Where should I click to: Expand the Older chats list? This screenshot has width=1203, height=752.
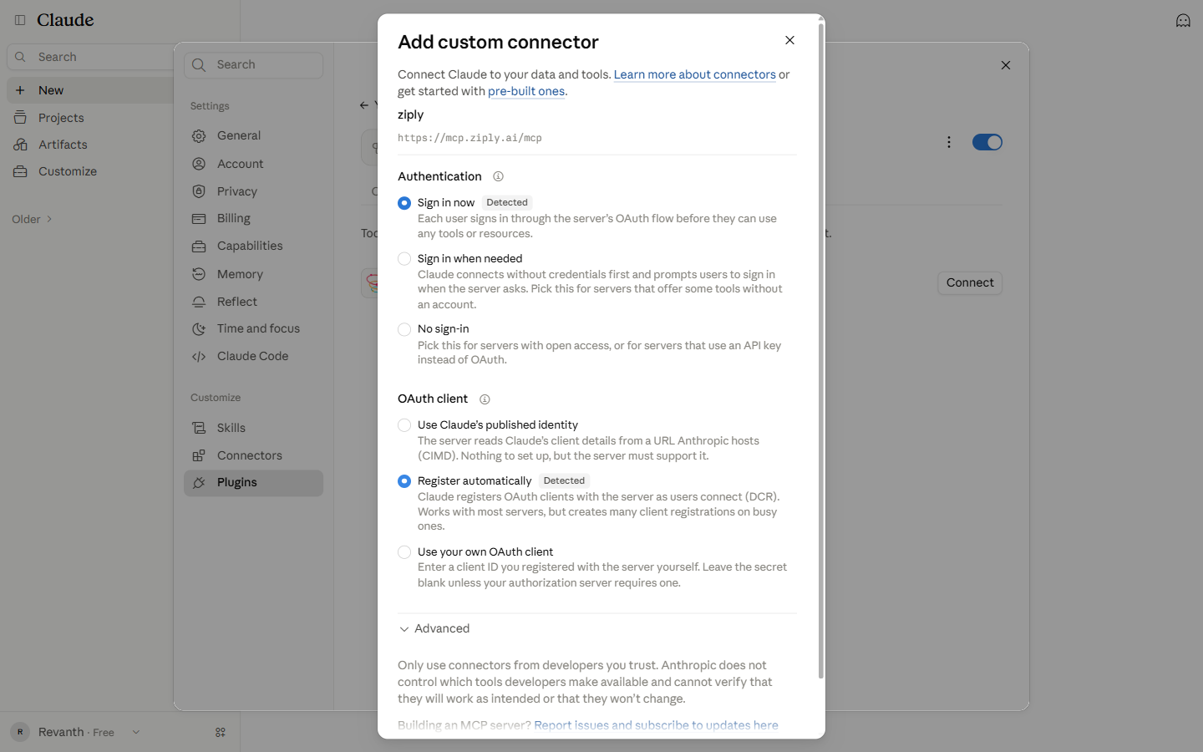pos(33,219)
